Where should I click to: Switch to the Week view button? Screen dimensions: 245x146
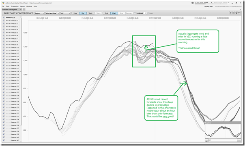pos(90,13)
